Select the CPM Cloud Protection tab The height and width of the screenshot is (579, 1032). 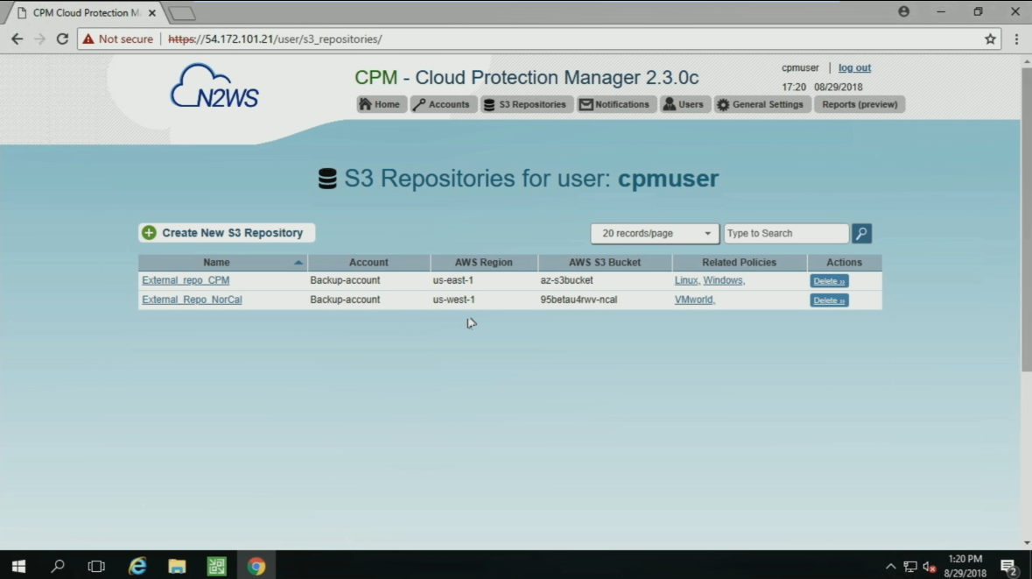coord(86,12)
